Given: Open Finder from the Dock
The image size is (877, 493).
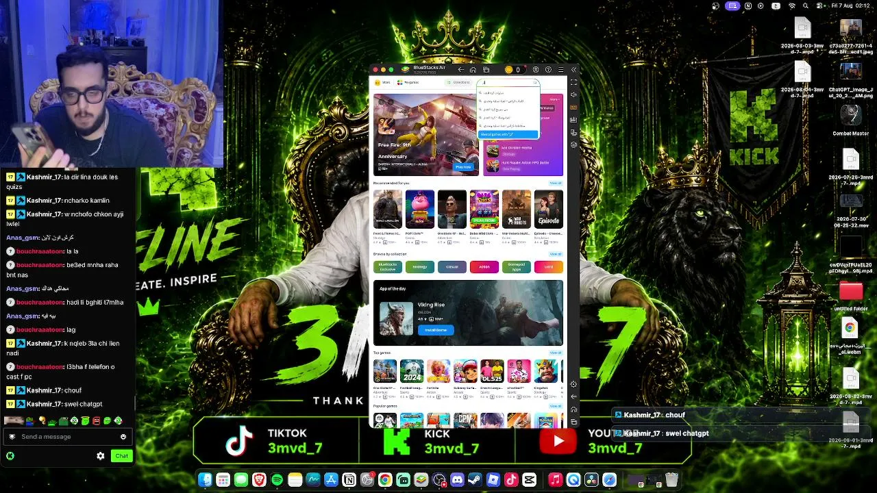Looking at the screenshot, I should (206, 480).
